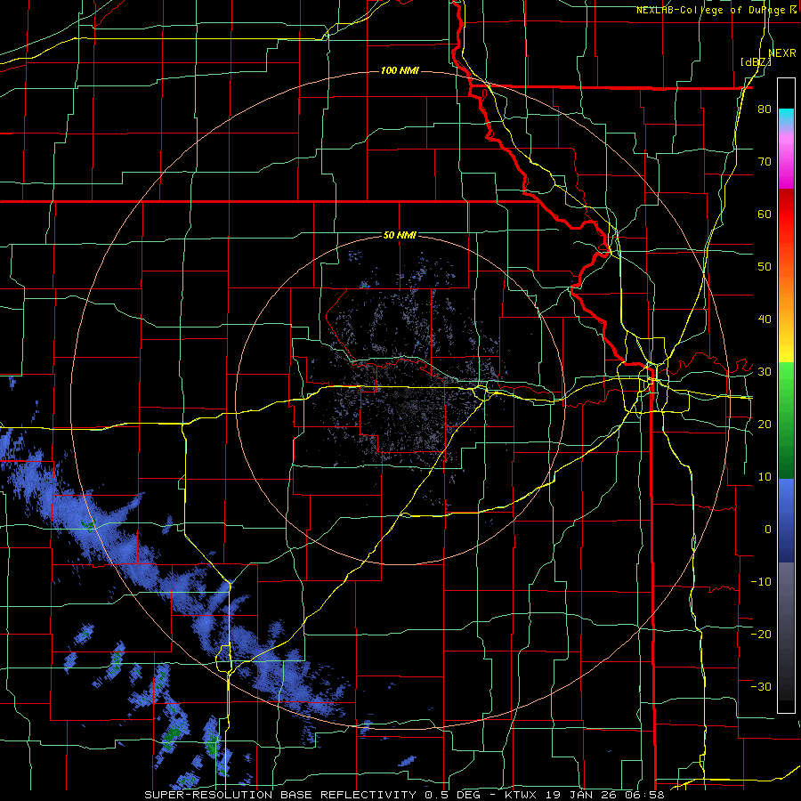This screenshot has width=801, height=801.
Task: Click the -20 value on dBZ scale
Action: tap(761, 634)
